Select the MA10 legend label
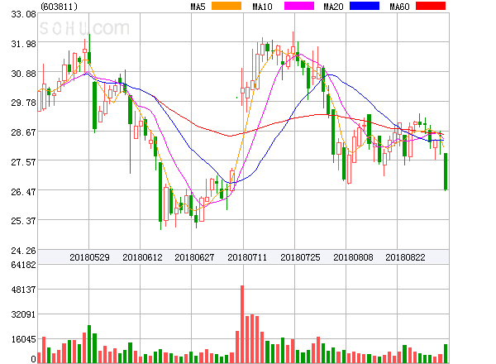Viewport: 496px width, 364px height. tap(262, 7)
